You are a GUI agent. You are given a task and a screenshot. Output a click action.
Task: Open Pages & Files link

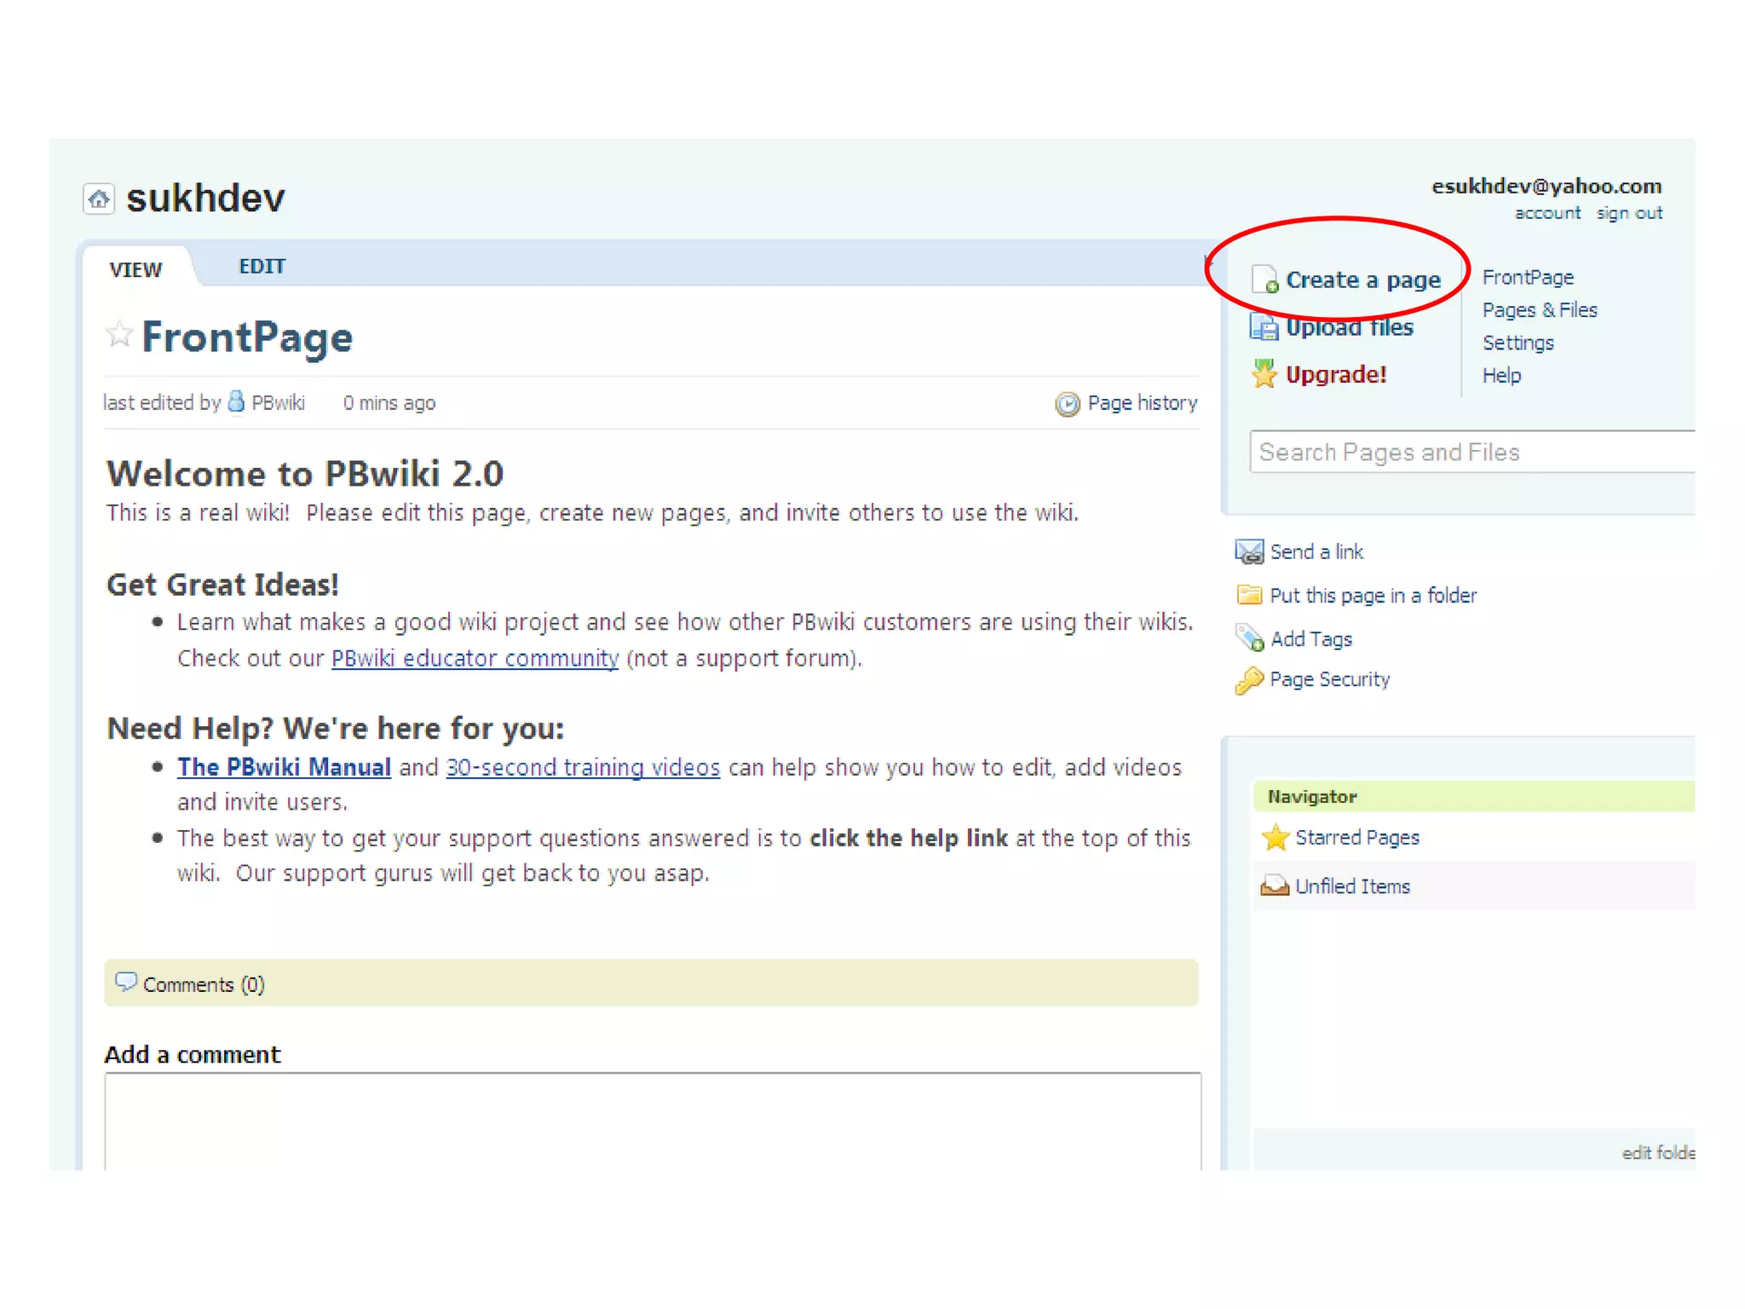click(x=1539, y=310)
